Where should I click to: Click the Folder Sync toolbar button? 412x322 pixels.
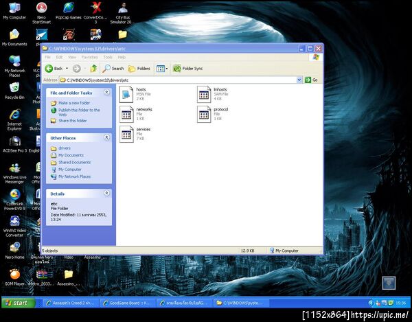tap(187, 69)
